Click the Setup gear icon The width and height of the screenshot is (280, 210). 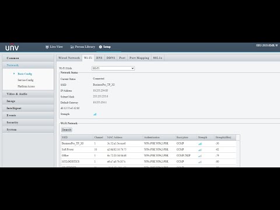click(100, 47)
